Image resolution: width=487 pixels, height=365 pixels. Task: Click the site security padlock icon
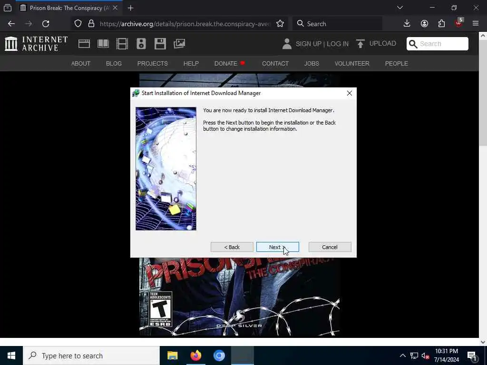91,24
